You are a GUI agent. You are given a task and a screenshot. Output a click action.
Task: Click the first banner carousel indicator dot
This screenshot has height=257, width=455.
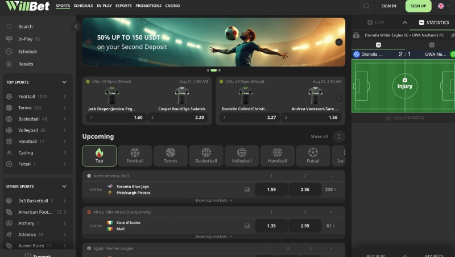tap(208, 70)
